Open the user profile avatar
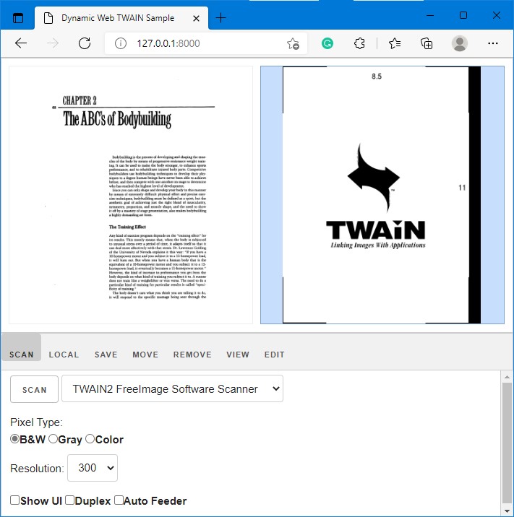 (460, 43)
